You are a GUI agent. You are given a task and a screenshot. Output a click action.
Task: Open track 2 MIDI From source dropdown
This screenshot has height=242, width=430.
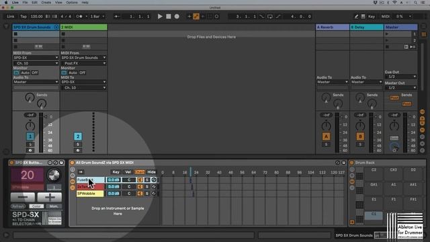83,58
